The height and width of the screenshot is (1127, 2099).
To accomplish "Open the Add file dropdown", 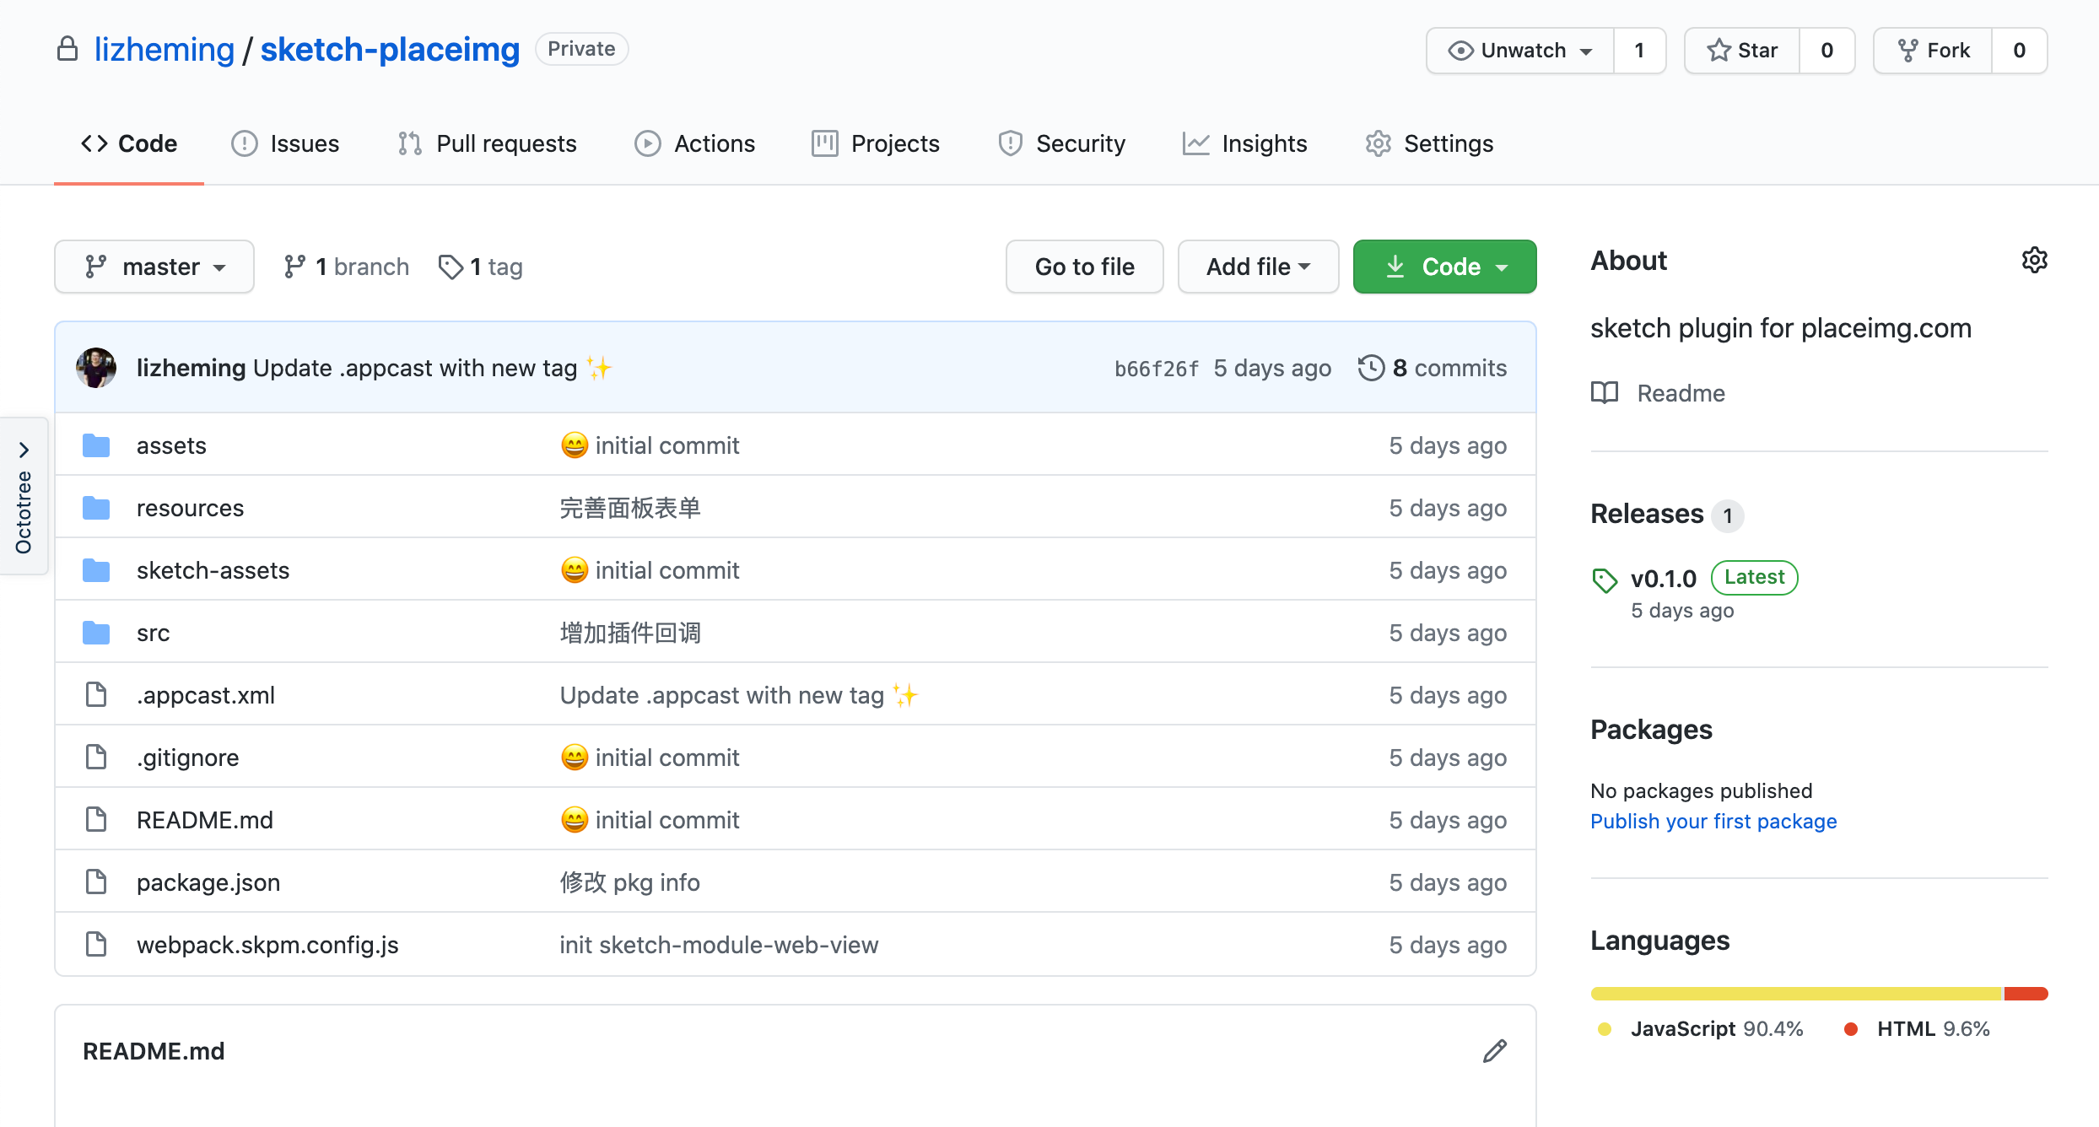I will coord(1258,267).
